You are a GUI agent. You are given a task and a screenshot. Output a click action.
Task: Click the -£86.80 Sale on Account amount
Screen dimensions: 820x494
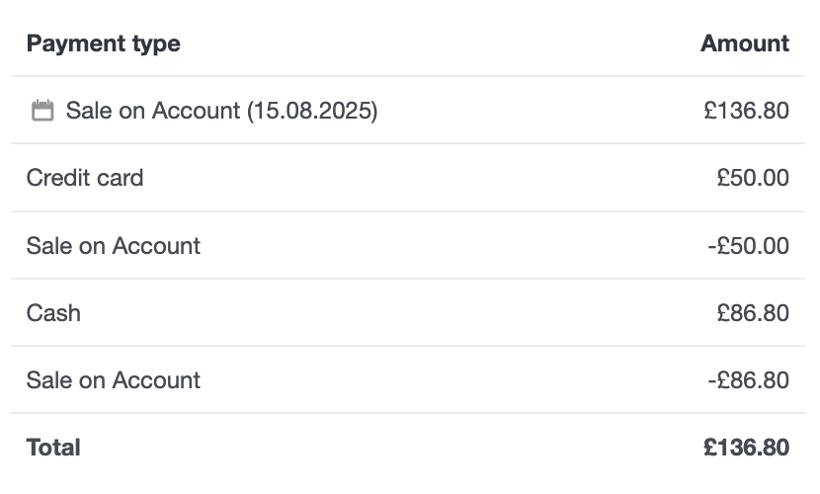(748, 380)
